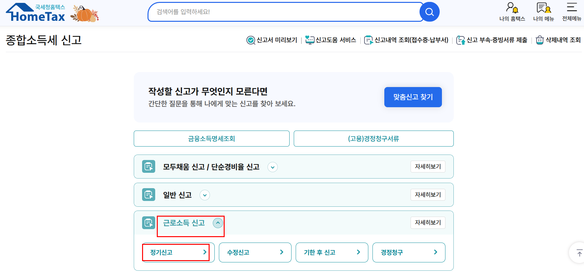Click the 신고도움 서비스 monitor icon
584x272 pixels.
[x=310, y=40]
